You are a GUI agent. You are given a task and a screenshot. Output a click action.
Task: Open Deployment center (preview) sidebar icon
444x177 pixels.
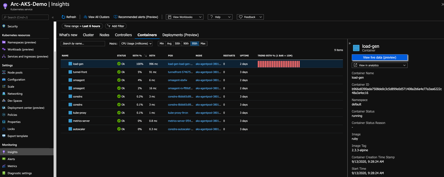point(4,108)
